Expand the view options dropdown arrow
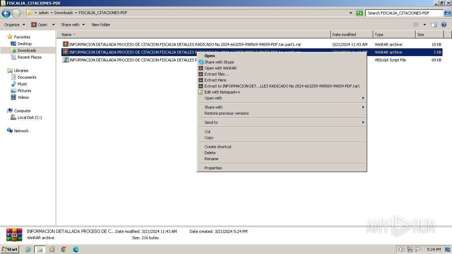Viewport: 452px width, 254px height. [424, 25]
